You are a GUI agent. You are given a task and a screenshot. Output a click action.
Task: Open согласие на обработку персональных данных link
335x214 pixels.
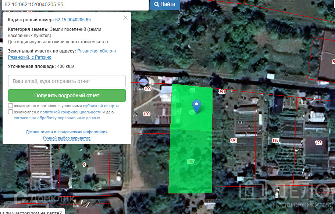[x=57, y=118]
